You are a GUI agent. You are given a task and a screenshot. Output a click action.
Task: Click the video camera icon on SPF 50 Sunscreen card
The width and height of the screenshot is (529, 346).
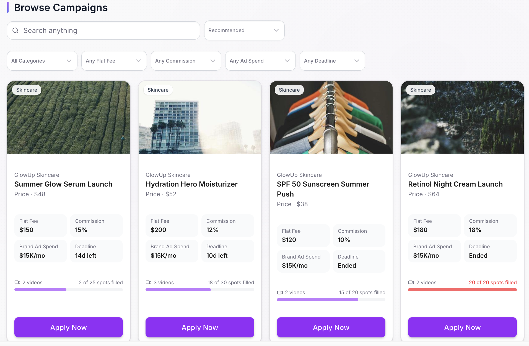280,292
